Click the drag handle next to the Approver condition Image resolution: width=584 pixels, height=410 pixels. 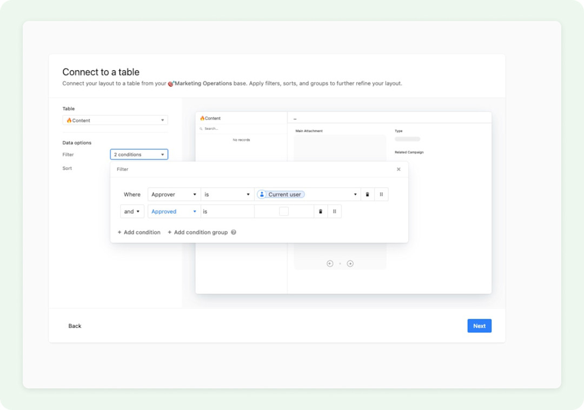pyautogui.click(x=382, y=194)
